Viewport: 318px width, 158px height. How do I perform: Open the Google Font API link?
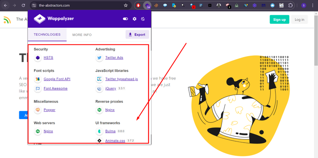pos(57,79)
